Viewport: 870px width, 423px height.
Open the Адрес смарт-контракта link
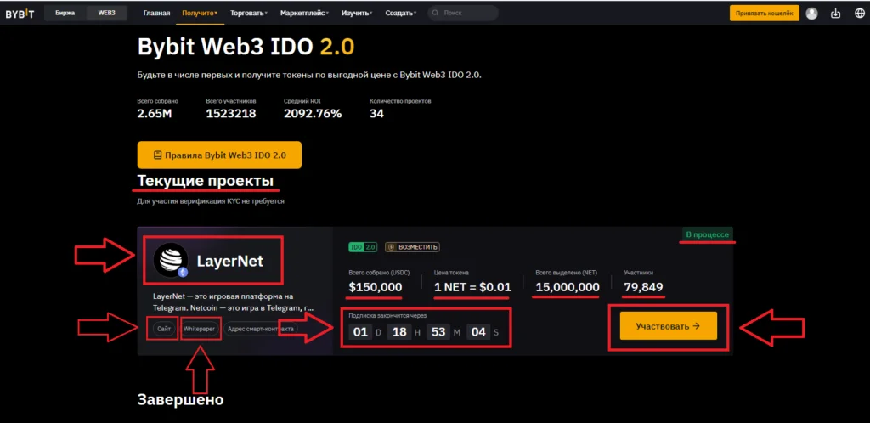click(x=261, y=329)
